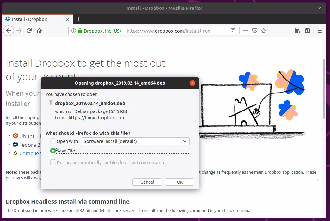The height and width of the screenshot is (221, 330).
Task: Click the Dropbox laptop illustration
Action: click(252, 105)
